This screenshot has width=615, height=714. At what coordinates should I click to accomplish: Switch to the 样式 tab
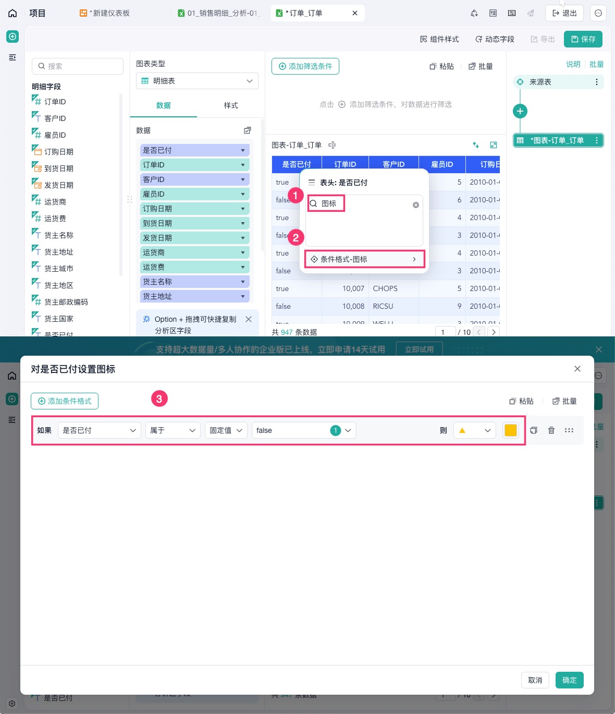pyautogui.click(x=231, y=105)
